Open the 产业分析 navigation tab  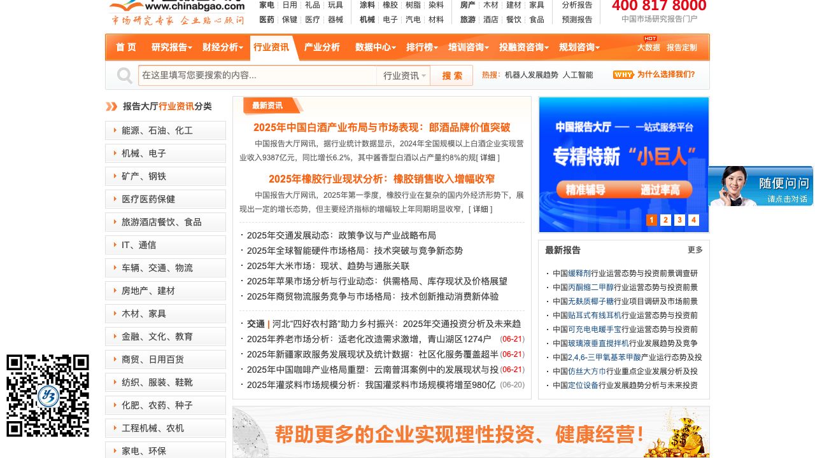point(322,48)
